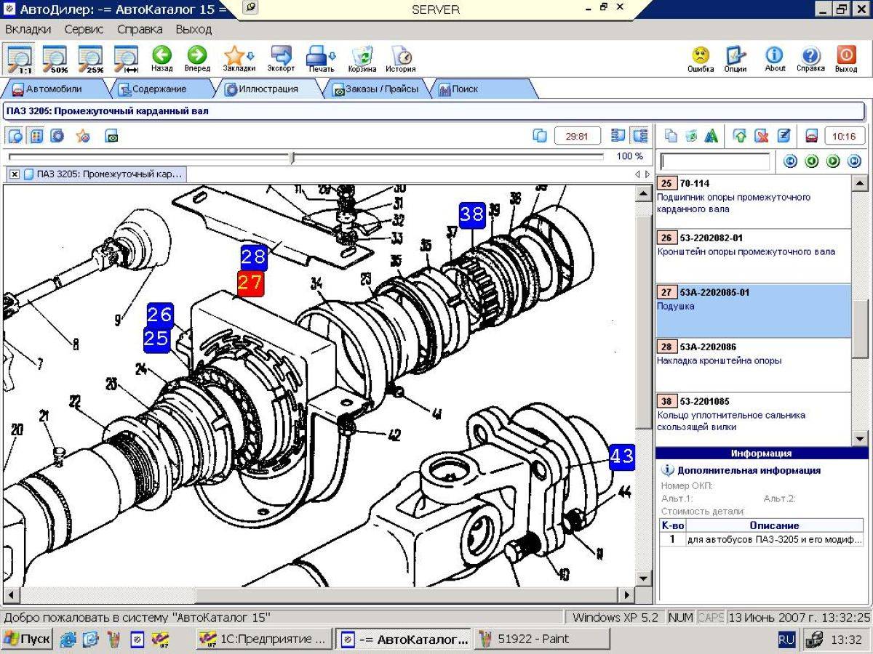Viewport: 873px width, 654px height.
Task: Click the copy icon in parts panel
Action: (x=671, y=136)
